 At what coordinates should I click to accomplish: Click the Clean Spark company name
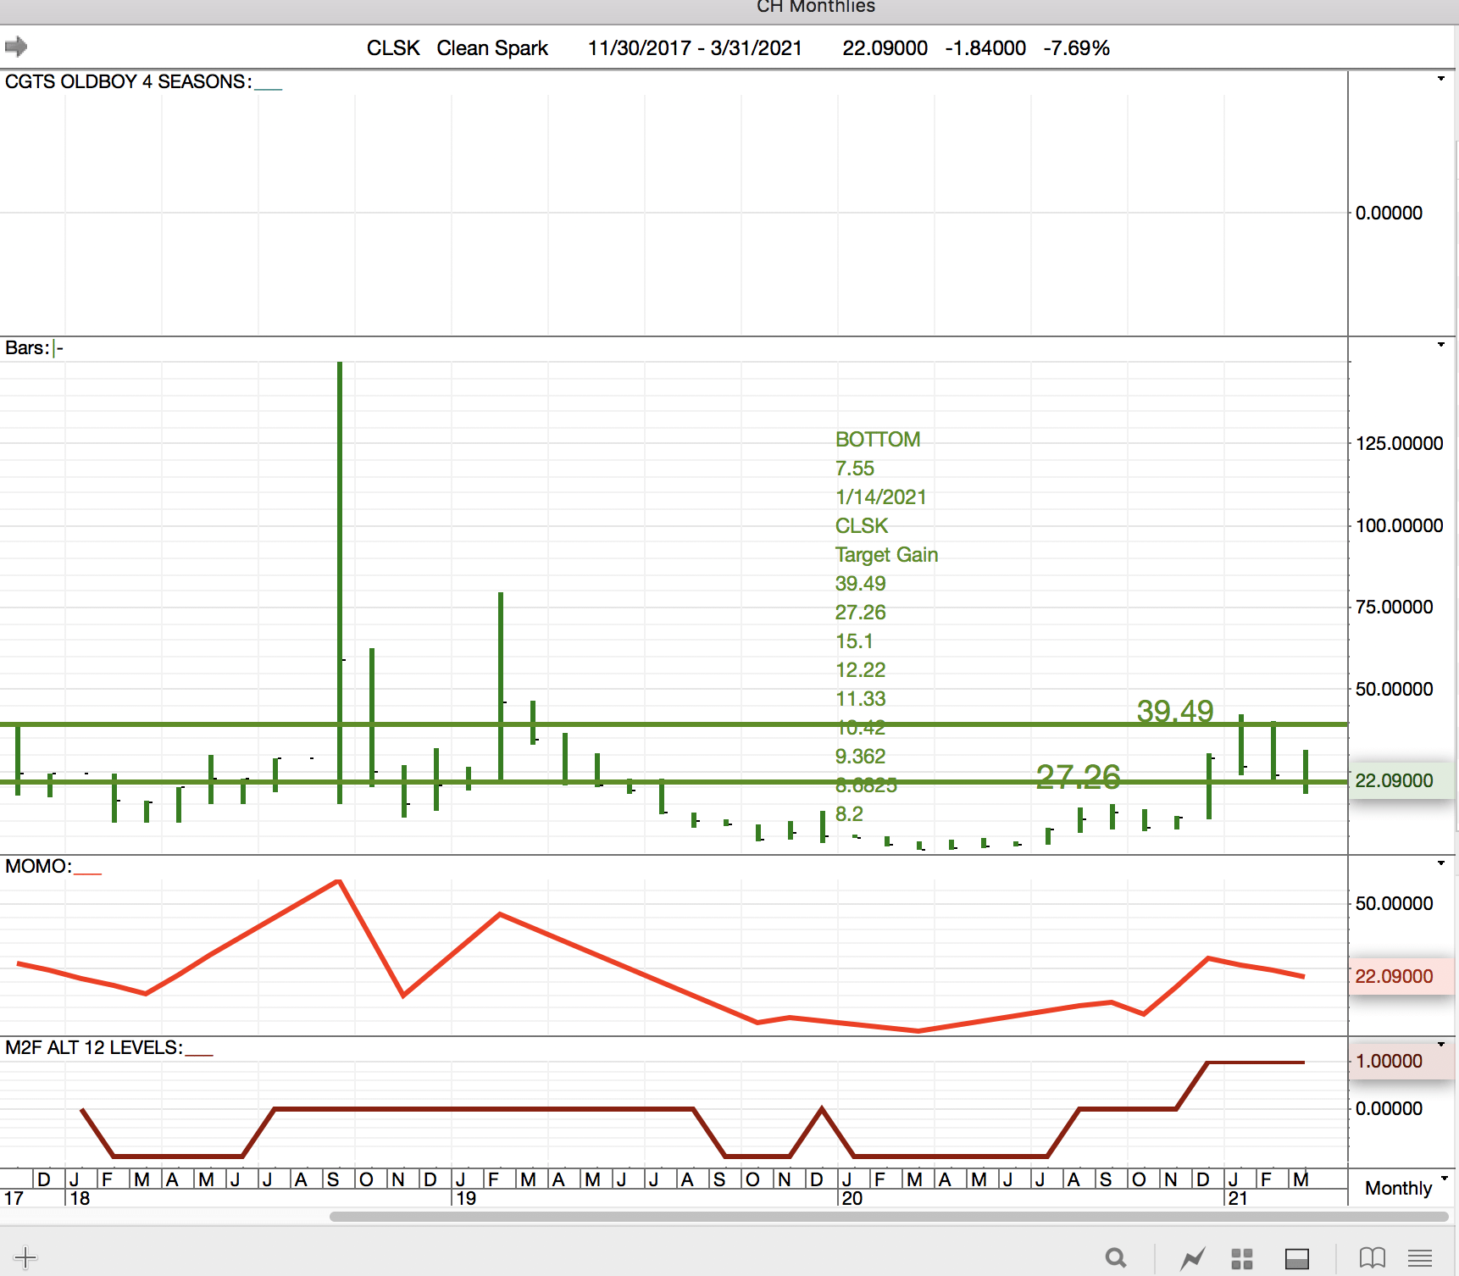(x=492, y=48)
